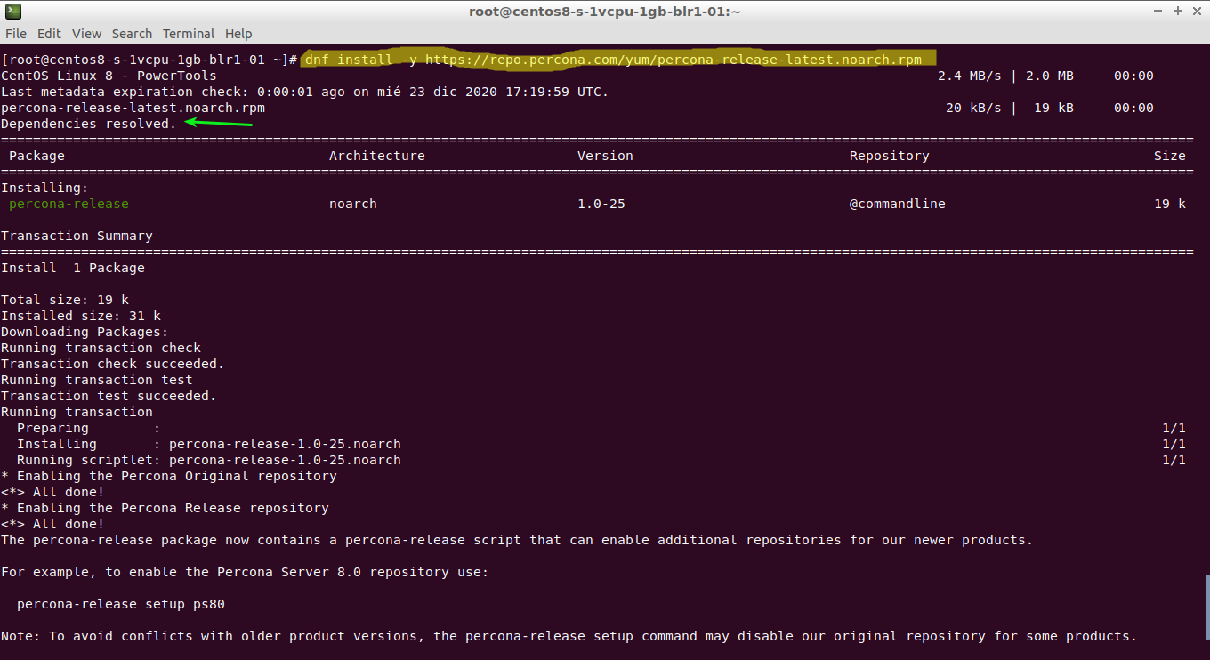The height and width of the screenshot is (660, 1210).
Task: Open the View menu
Action: pos(86,34)
